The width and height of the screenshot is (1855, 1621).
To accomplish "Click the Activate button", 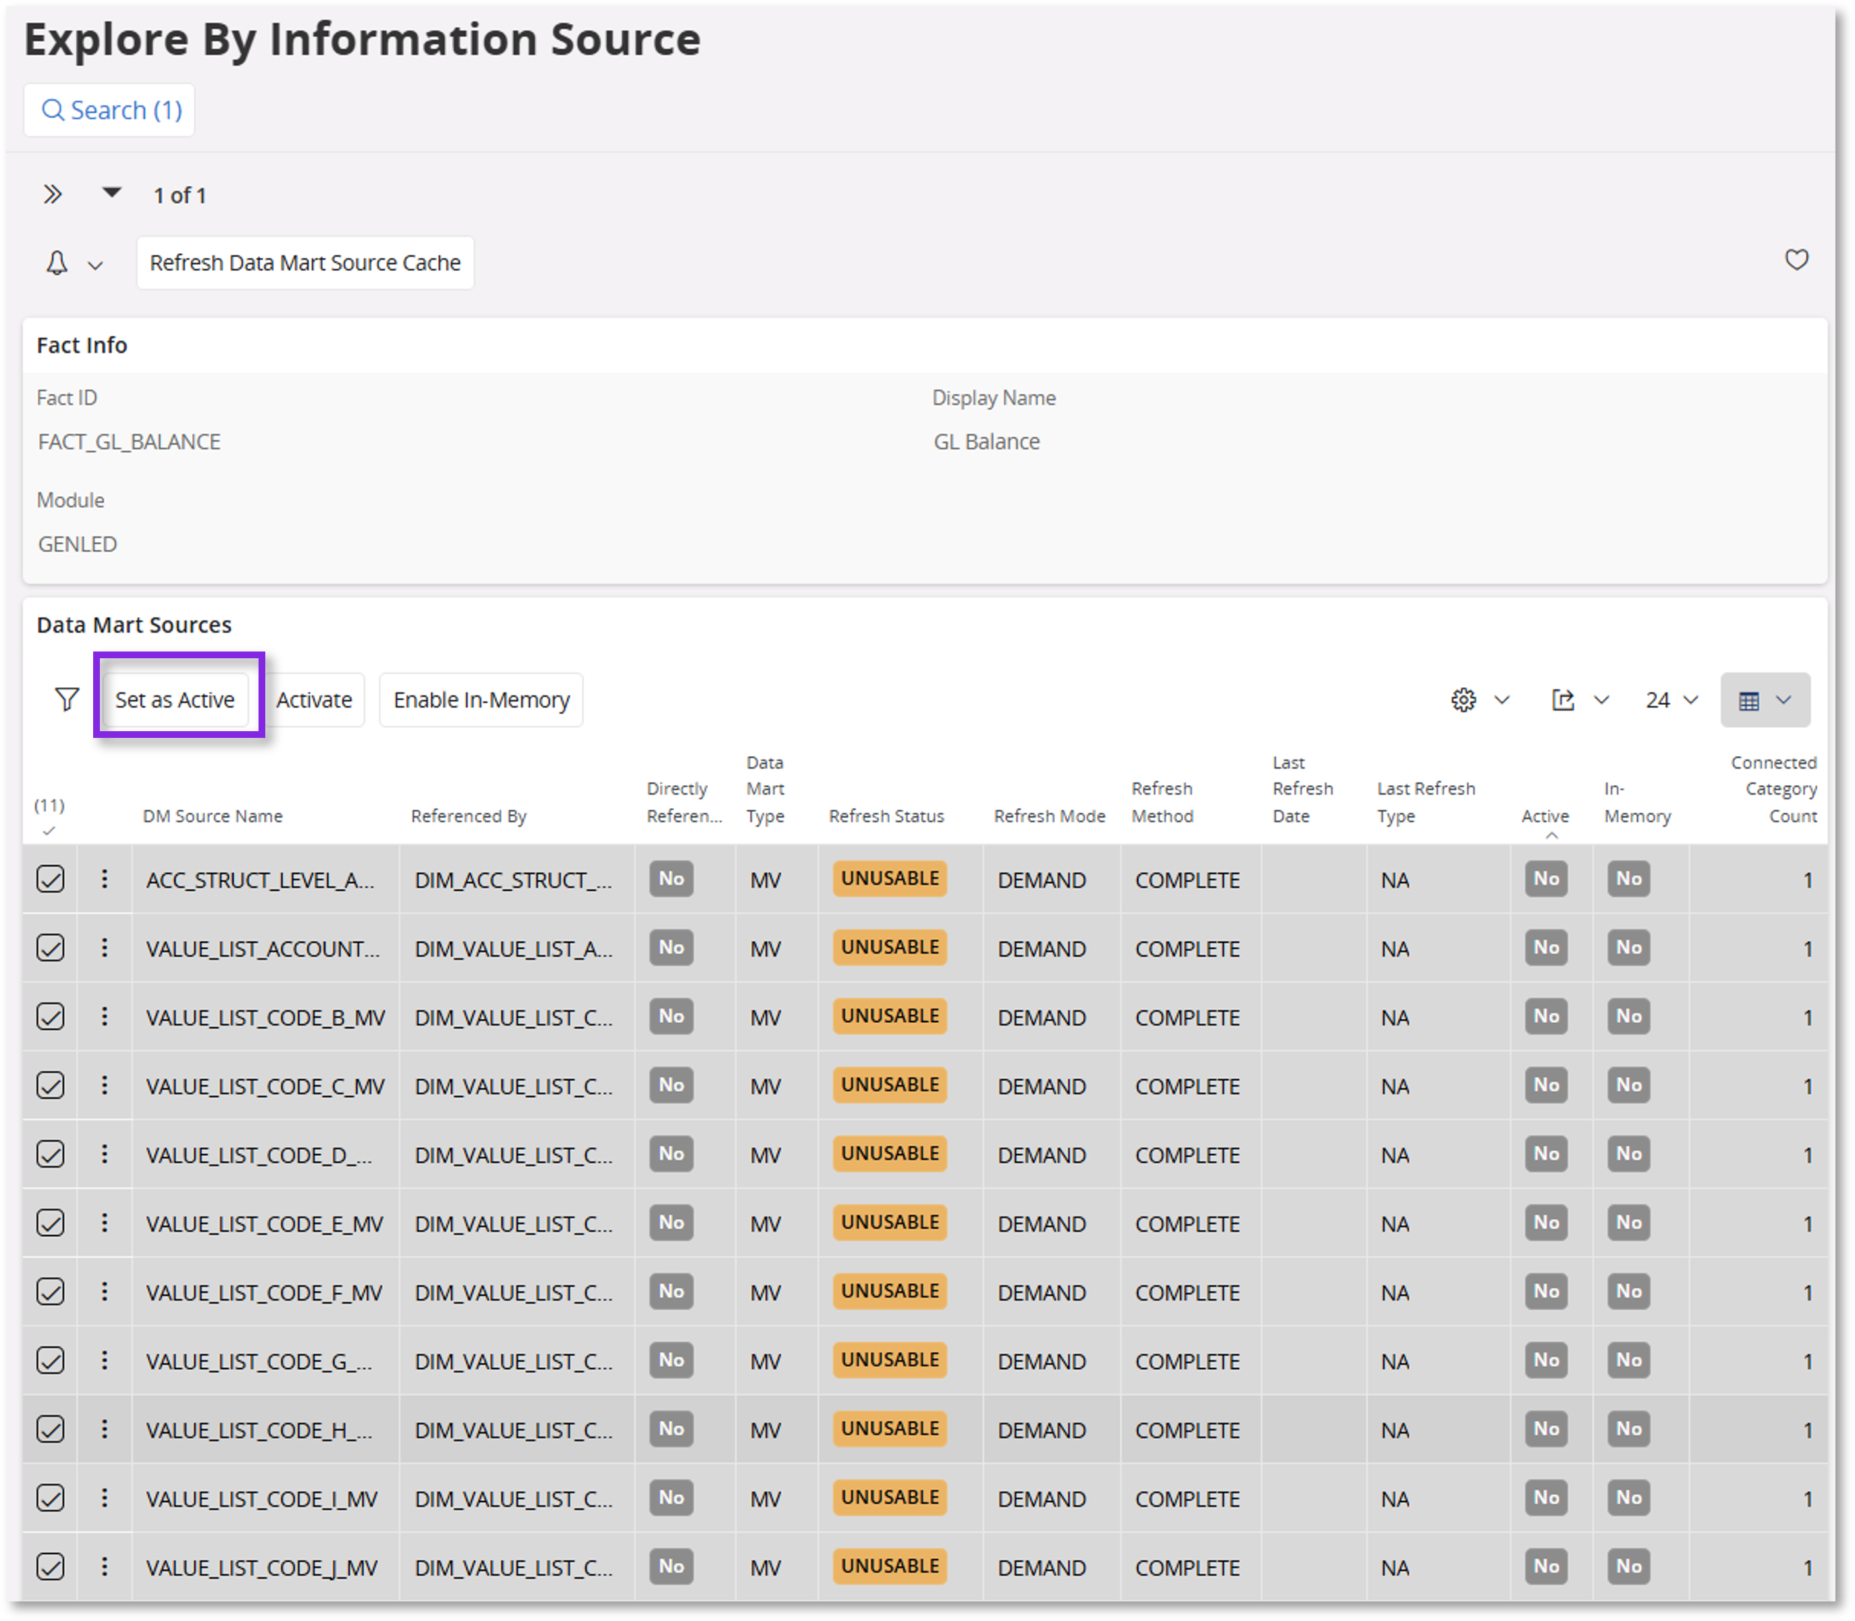I will [x=314, y=700].
